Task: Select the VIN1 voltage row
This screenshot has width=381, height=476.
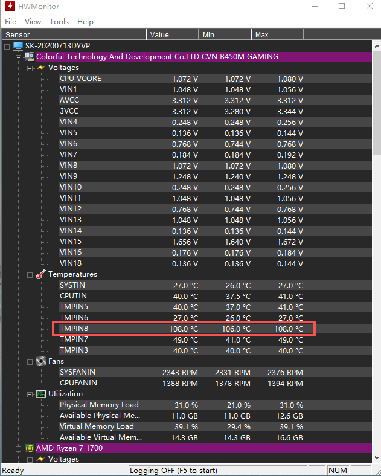Action: pos(216,89)
